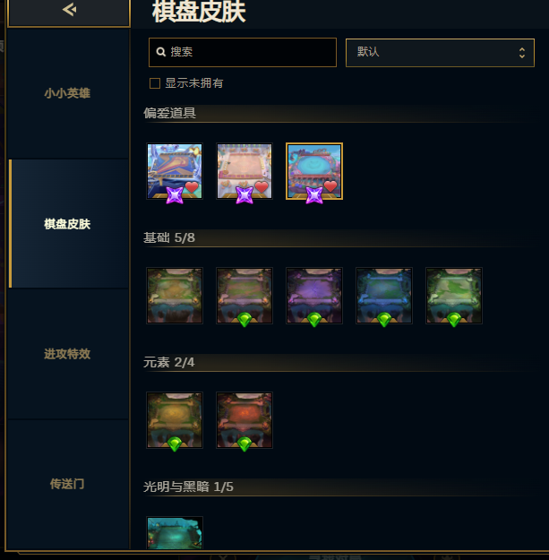Screen dimensions: 549x560
Task: Select the blue-gold favorite arena skin
Action: (x=175, y=171)
